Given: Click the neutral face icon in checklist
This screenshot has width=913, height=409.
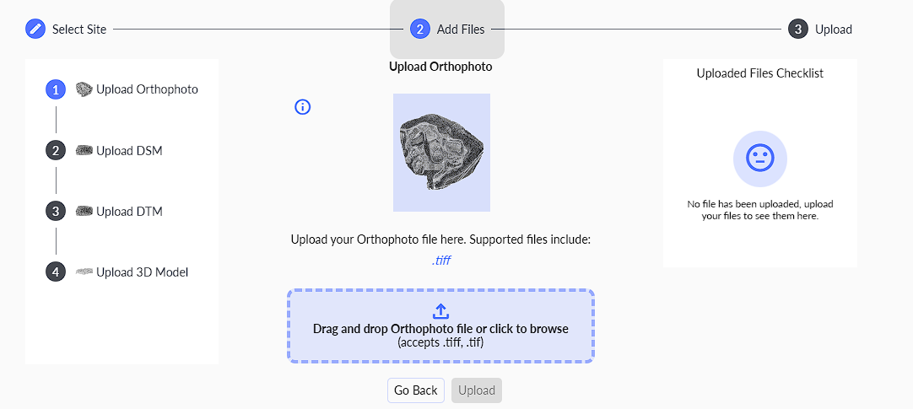Looking at the screenshot, I should pyautogui.click(x=759, y=159).
